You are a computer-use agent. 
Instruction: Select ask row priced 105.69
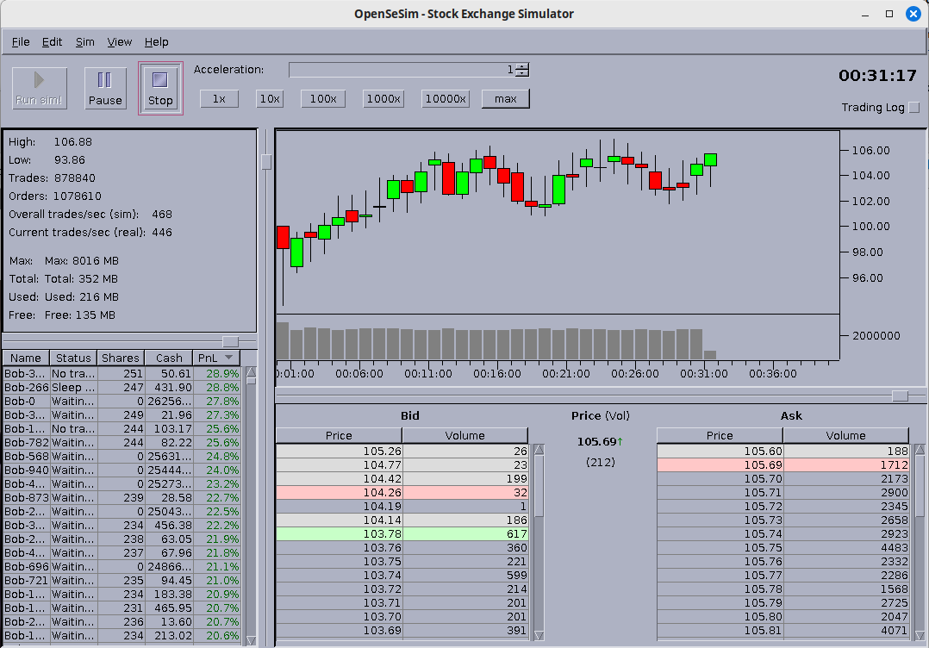pos(782,464)
